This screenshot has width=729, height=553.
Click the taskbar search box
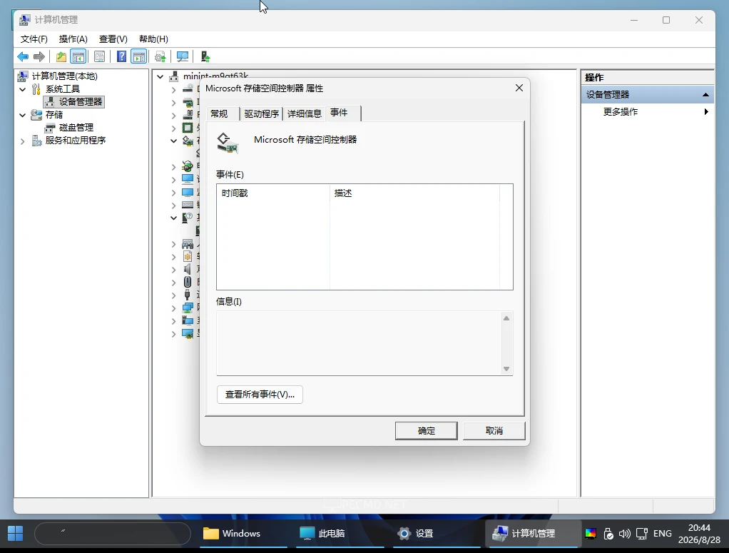pos(113,534)
